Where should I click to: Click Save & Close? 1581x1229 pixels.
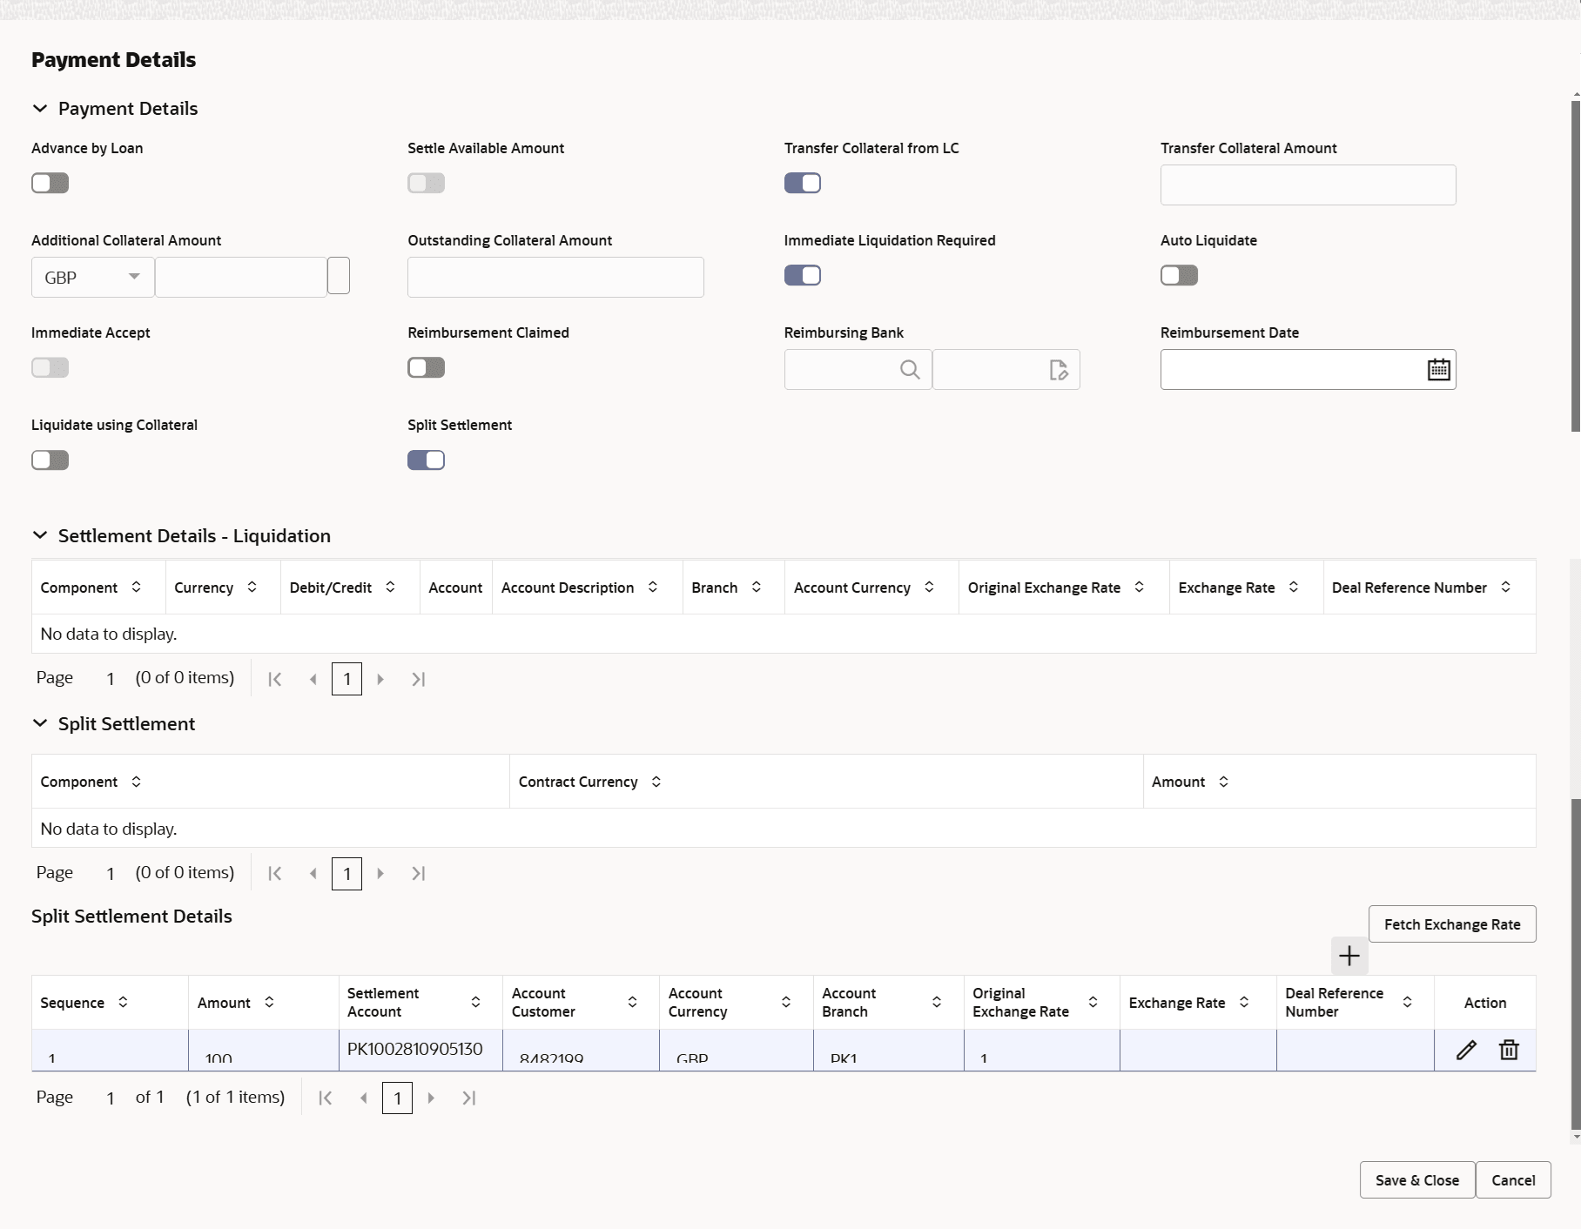(1416, 1179)
